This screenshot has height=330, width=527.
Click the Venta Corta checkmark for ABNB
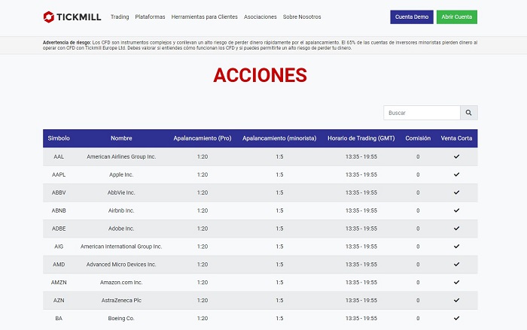click(x=456, y=210)
